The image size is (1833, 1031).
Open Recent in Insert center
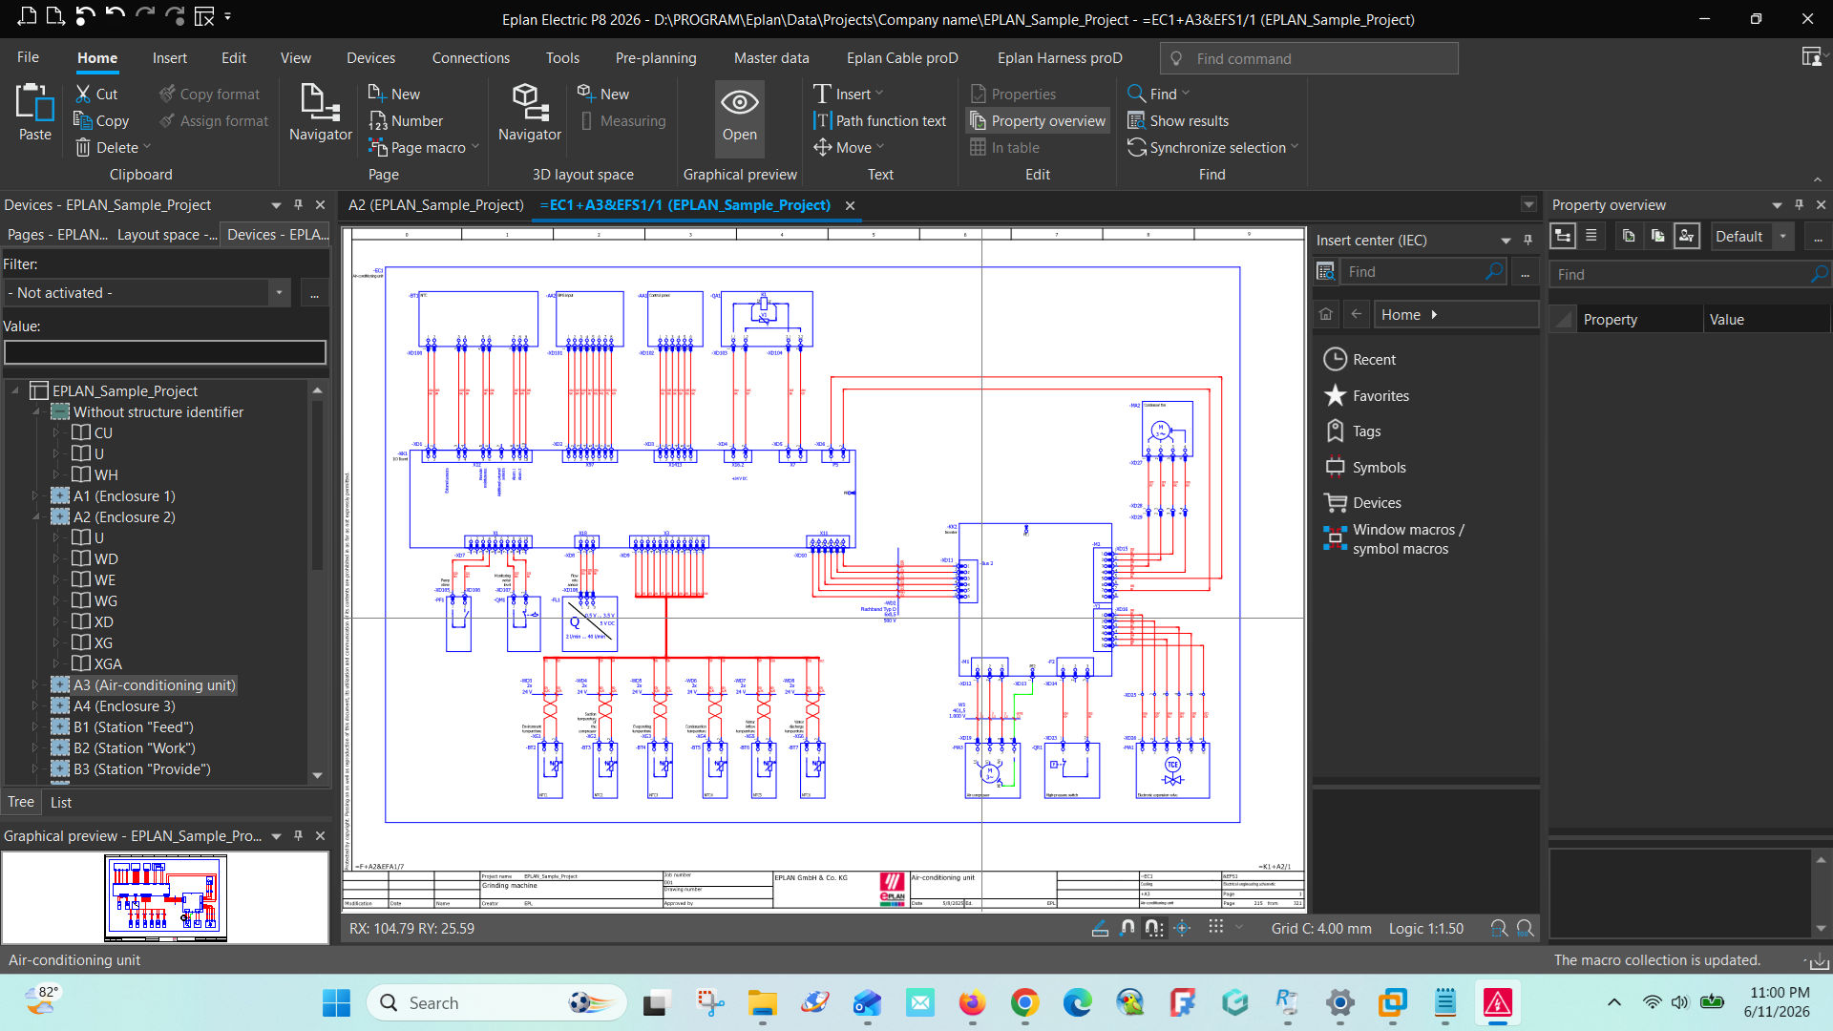1359,360
